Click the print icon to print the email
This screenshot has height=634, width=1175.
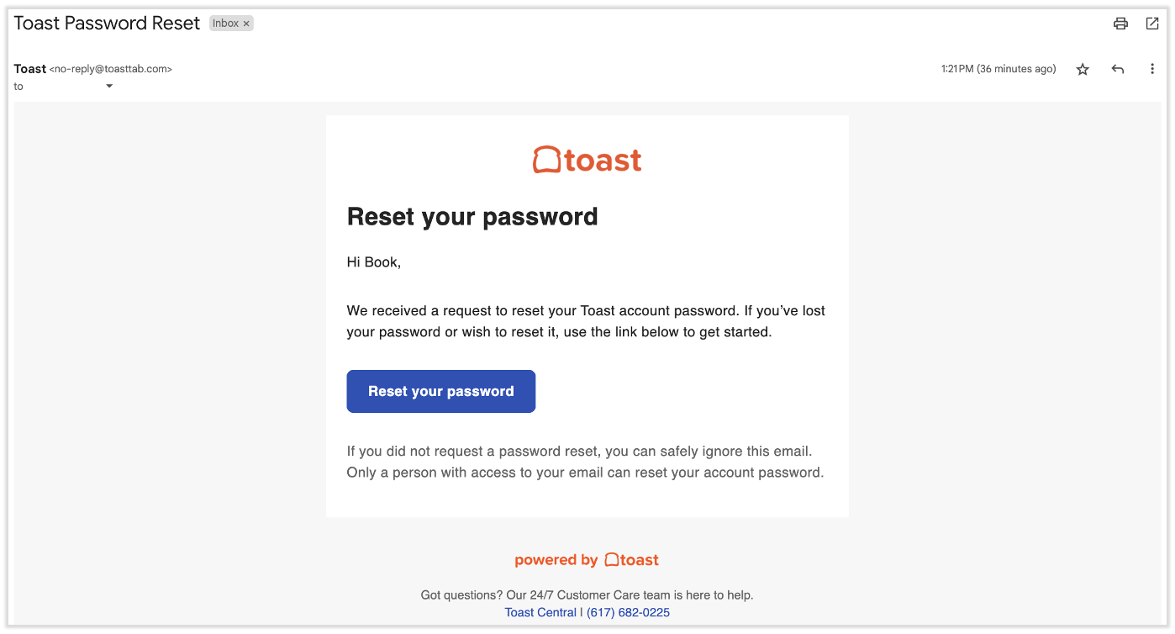pyautogui.click(x=1120, y=24)
